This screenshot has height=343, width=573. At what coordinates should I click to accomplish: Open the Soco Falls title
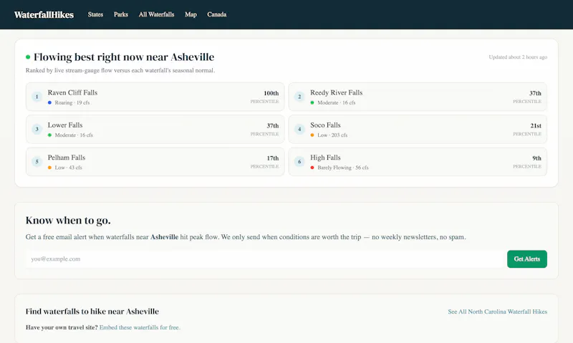(325, 125)
